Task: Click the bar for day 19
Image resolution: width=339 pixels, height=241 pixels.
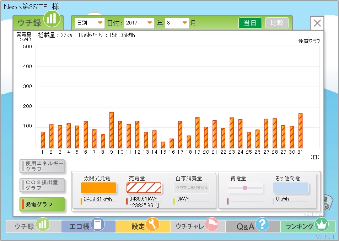Action: pyautogui.click(x=197, y=133)
